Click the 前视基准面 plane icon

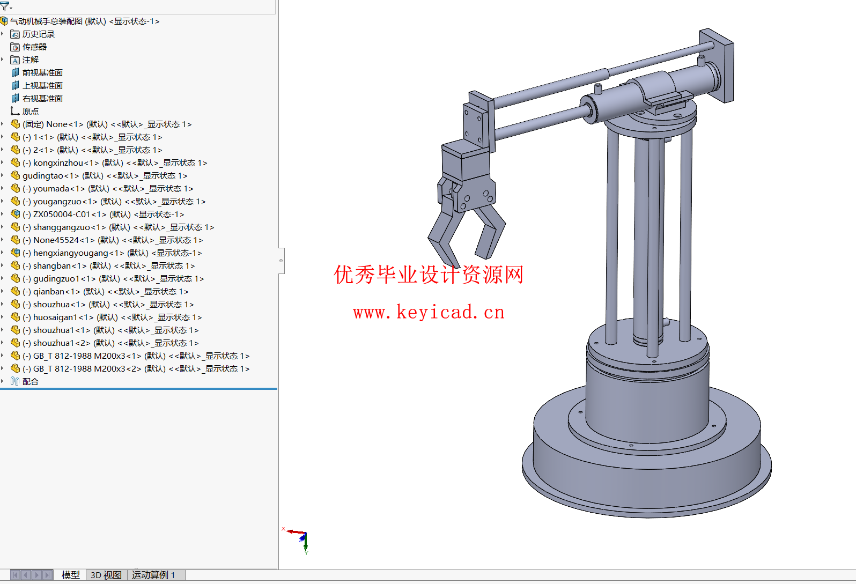click(x=15, y=73)
